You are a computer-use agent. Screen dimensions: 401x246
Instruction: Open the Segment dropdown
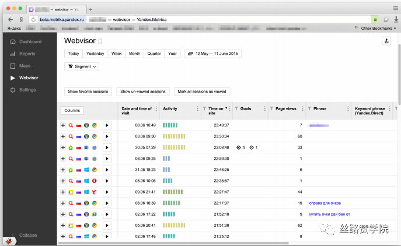(x=82, y=67)
